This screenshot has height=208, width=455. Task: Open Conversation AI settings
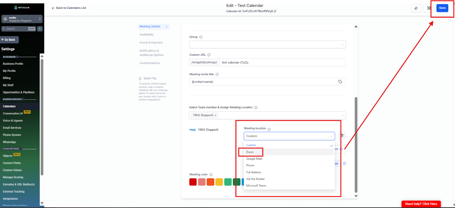click(13, 114)
